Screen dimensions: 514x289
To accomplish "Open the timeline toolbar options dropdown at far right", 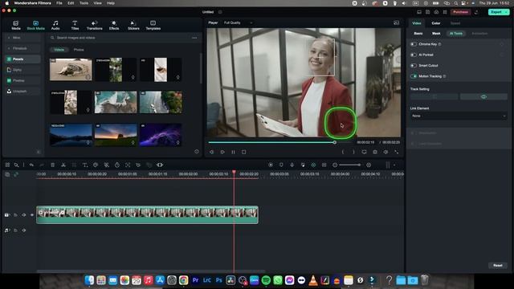I will (394, 165).
